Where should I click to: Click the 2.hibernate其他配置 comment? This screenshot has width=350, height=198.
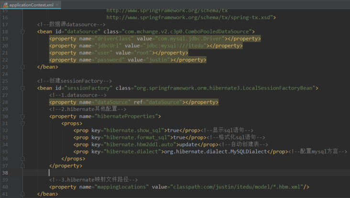[87, 109]
